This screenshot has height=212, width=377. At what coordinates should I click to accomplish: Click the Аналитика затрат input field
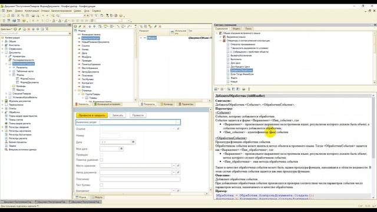138,122
